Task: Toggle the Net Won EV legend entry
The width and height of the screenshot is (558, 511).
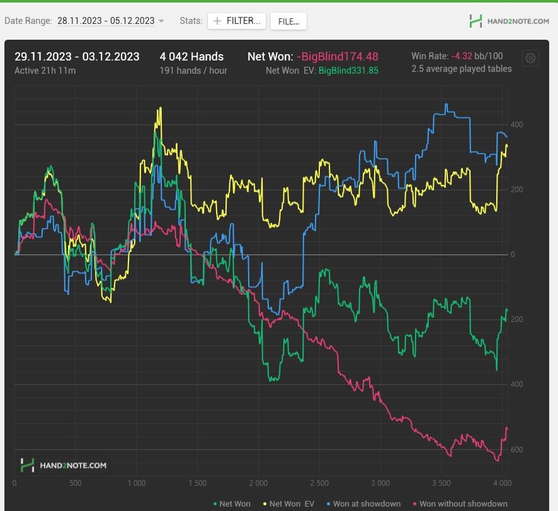Action: tap(288, 503)
